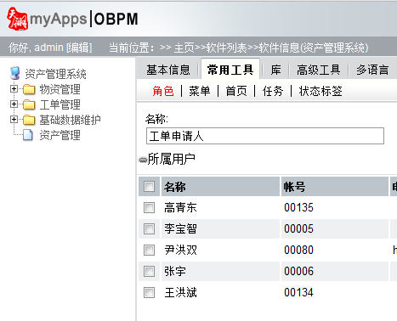Image resolution: width=397 pixels, height=321 pixels.
Task: Click the name 李宝智 in the table
Action: point(180,229)
